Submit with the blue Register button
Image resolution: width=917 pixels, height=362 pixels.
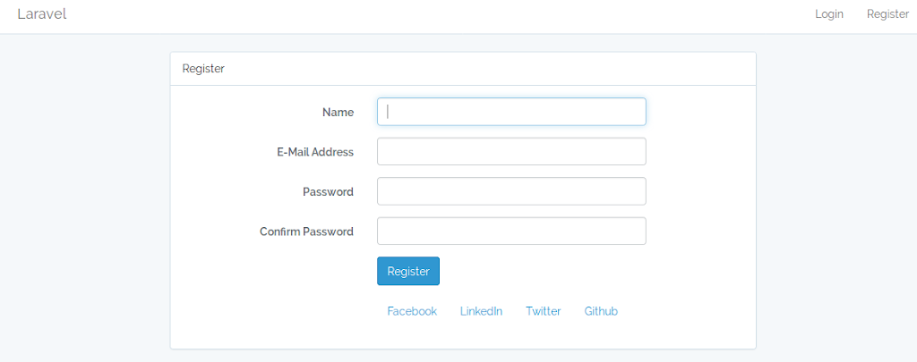408,271
